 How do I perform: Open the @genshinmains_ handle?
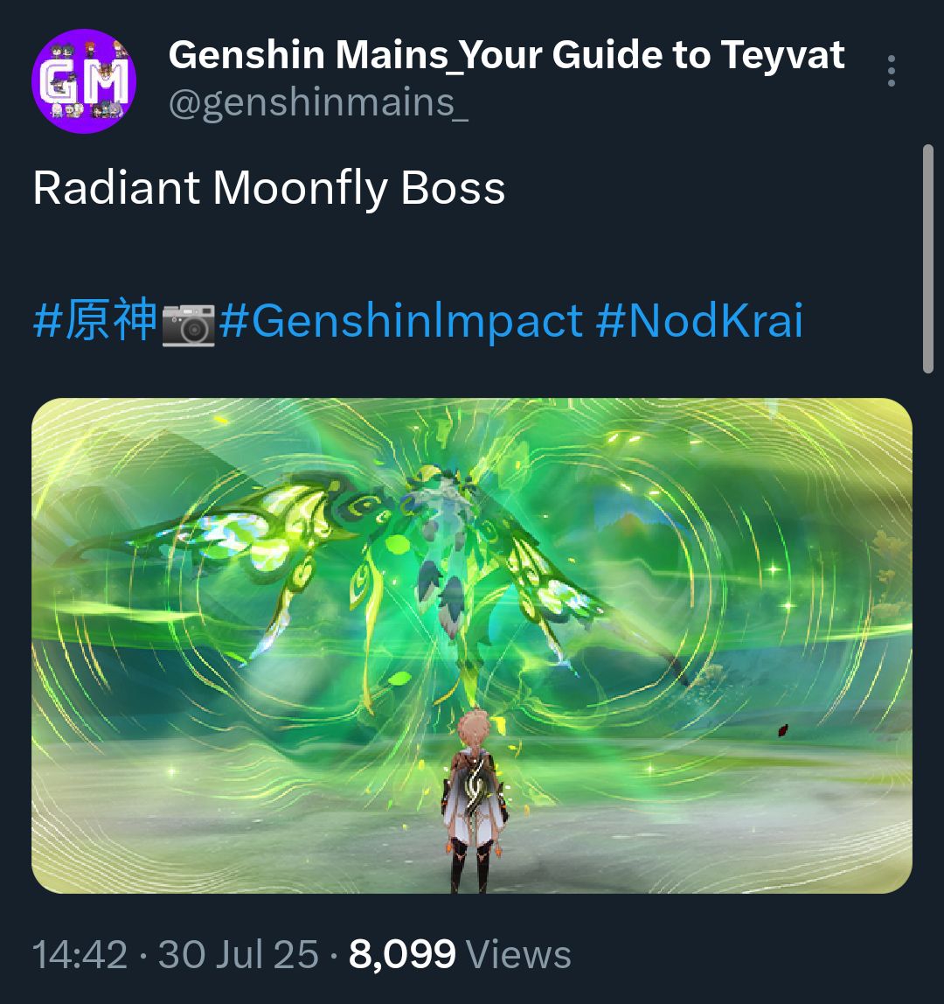coord(318,102)
